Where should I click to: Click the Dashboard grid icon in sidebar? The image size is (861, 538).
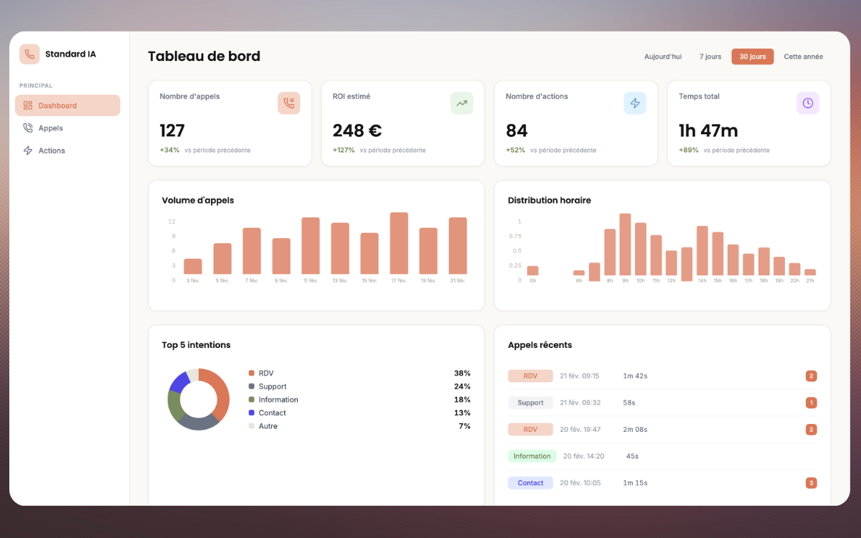(x=28, y=105)
